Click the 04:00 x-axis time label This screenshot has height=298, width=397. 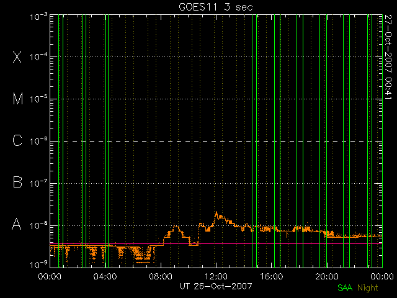point(105,276)
